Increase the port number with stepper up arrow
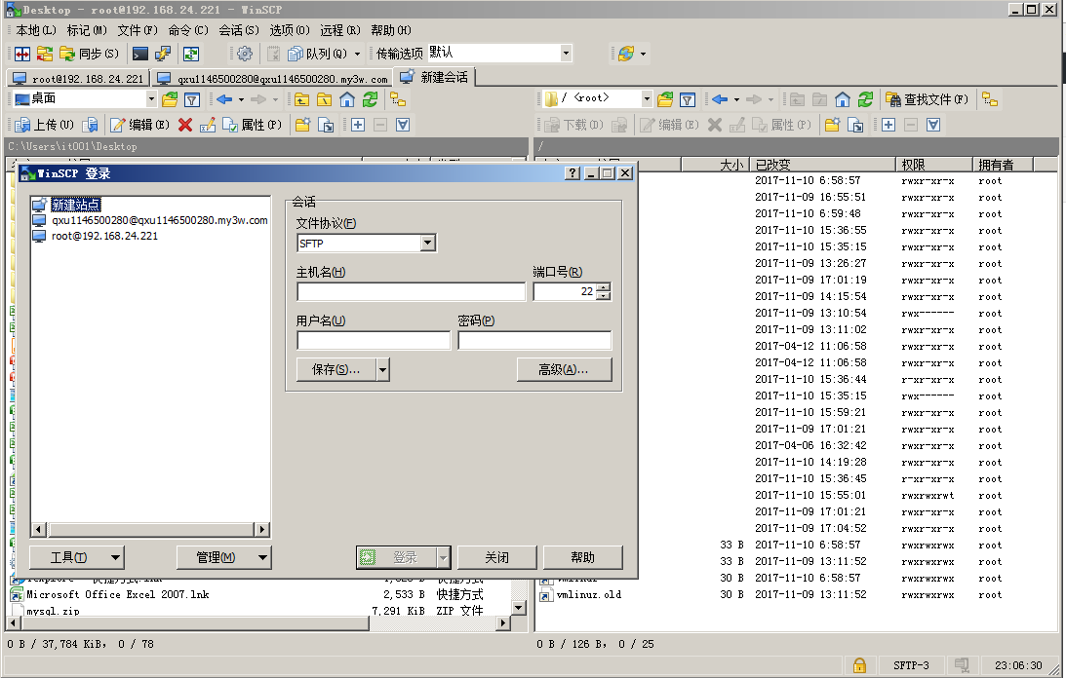Viewport: 1066px width, 678px height. click(604, 287)
